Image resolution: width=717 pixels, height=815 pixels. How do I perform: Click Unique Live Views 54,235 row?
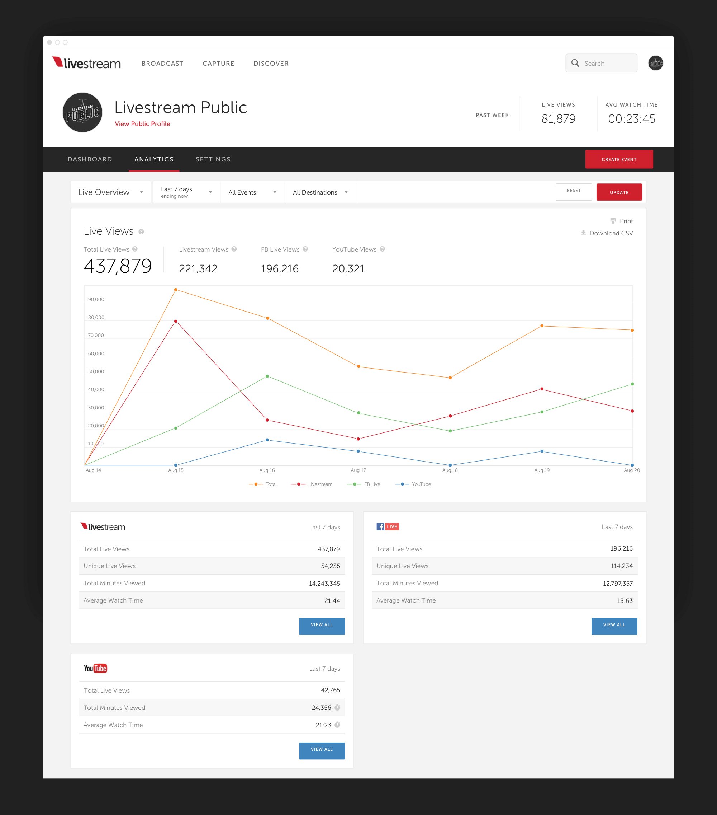coord(212,566)
